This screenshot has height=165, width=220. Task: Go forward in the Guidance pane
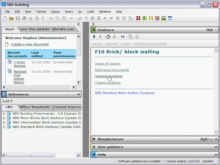tap(100, 37)
